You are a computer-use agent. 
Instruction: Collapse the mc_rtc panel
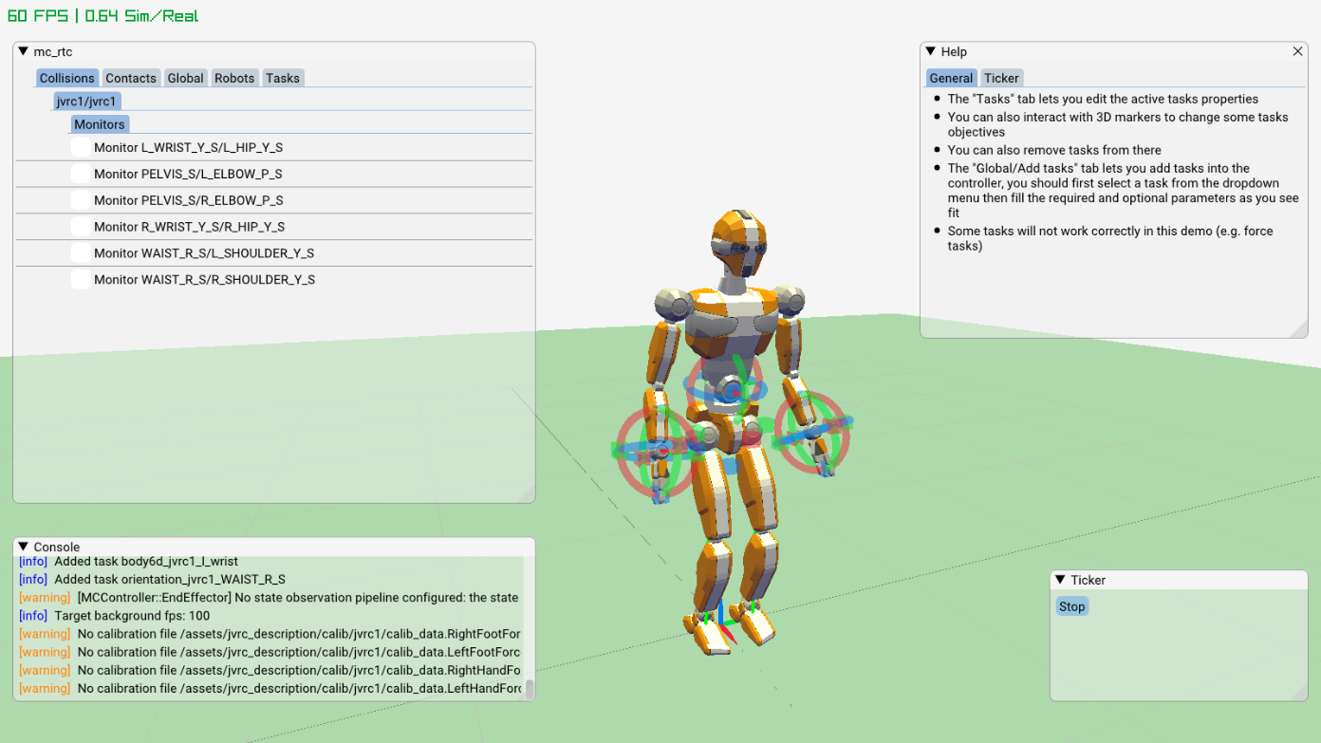click(x=23, y=51)
